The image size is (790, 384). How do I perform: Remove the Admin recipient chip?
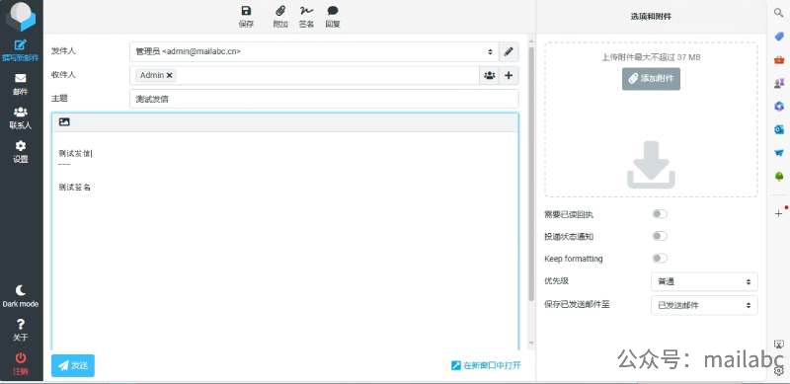pos(169,75)
